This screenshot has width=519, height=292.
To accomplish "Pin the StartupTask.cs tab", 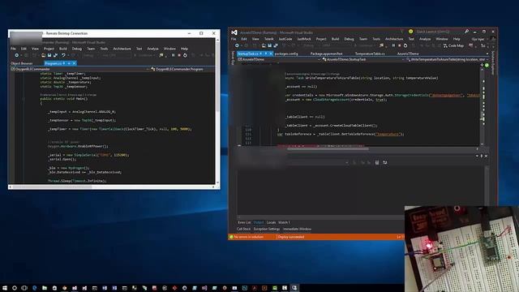I will (265, 54).
